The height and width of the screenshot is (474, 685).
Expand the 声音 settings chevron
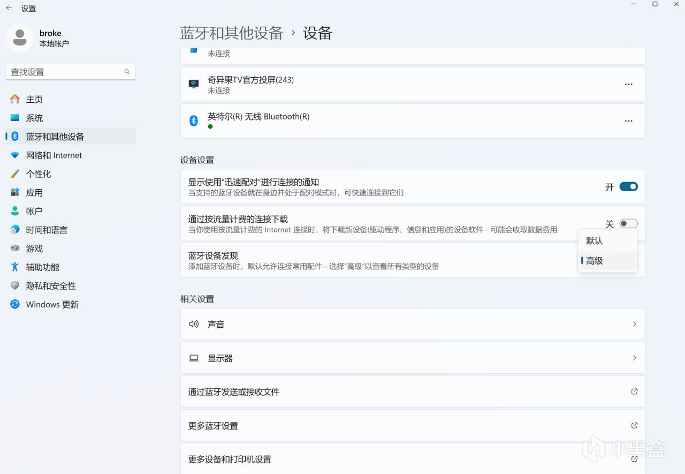634,324
